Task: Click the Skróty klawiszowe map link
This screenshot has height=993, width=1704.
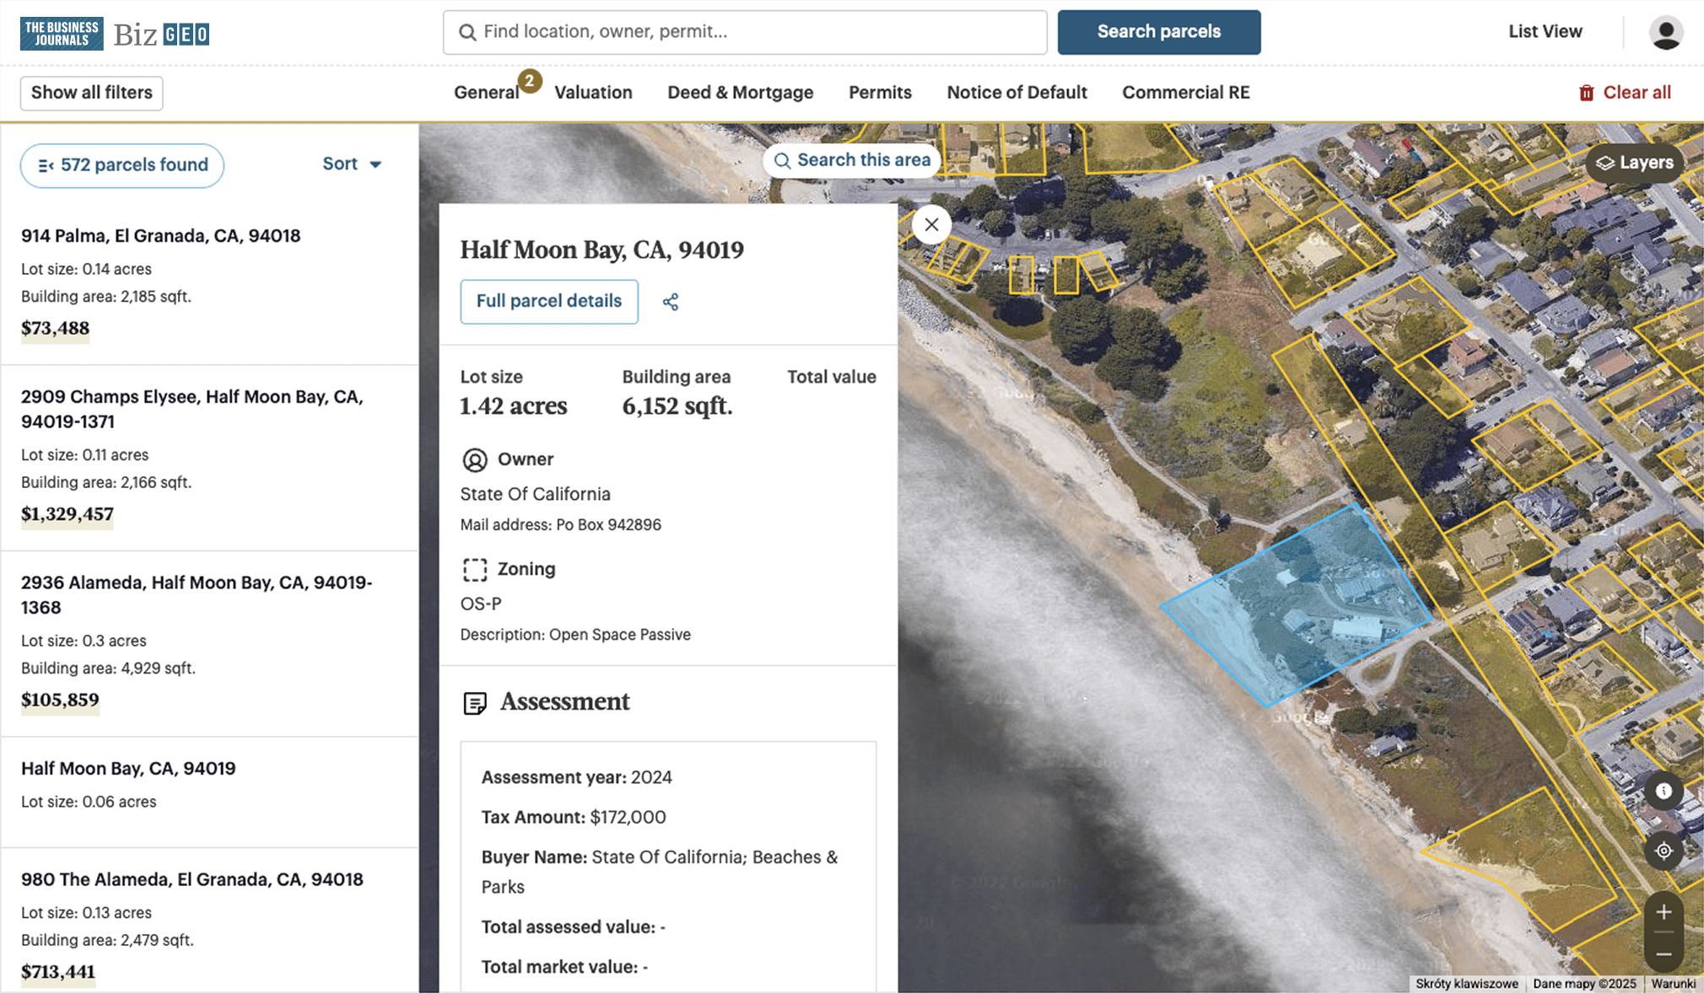Action: tap(1467, 984)
